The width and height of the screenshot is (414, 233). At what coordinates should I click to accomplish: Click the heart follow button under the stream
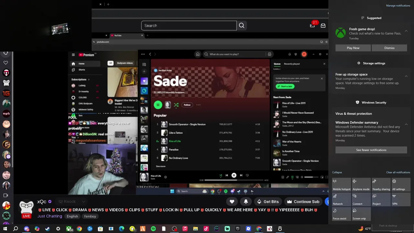tap(232, 202)
